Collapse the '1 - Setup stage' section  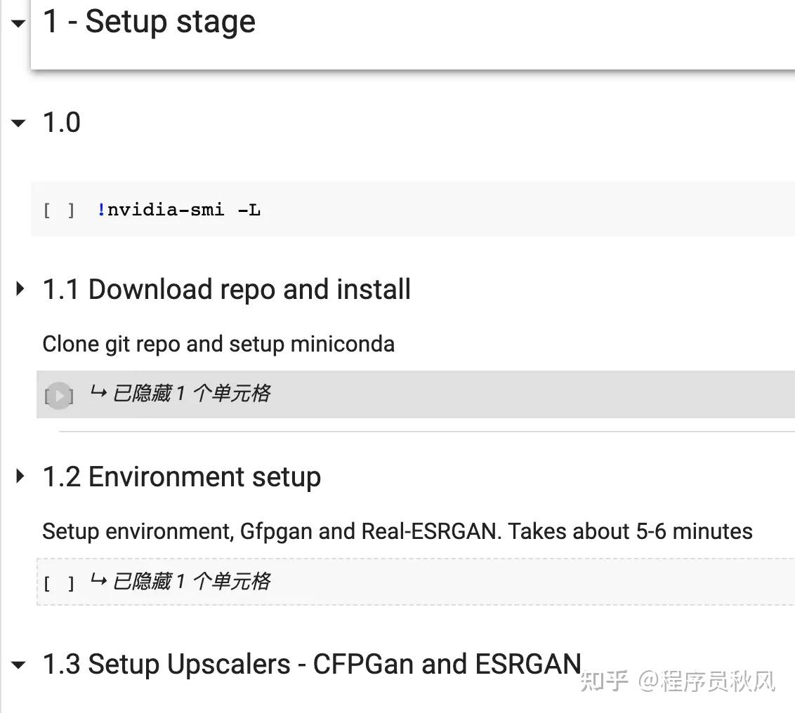18,22
